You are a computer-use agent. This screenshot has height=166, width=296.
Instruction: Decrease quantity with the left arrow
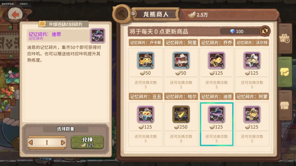tap(31, 143)
